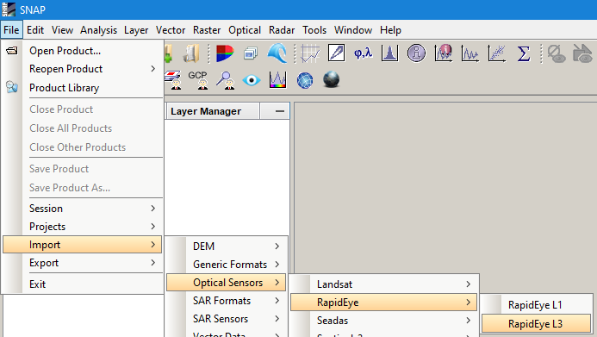
Task: Select the pen drawing tool icon
Action: pyautogui.click(x=337, y=53)
